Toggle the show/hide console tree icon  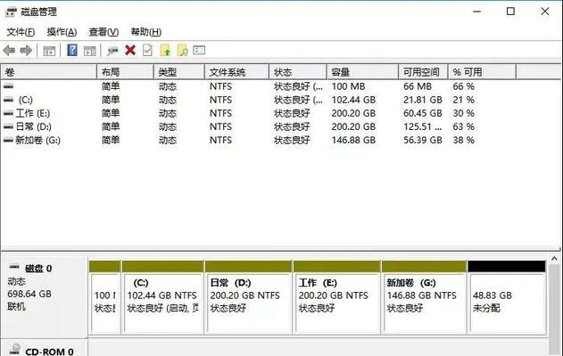pyautogui.click(x=49, y=51)
